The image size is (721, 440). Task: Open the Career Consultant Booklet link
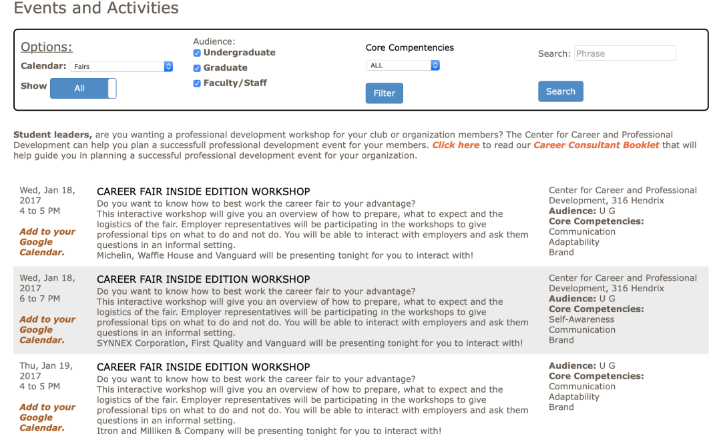pyautogui.click(x=596, y=145)
